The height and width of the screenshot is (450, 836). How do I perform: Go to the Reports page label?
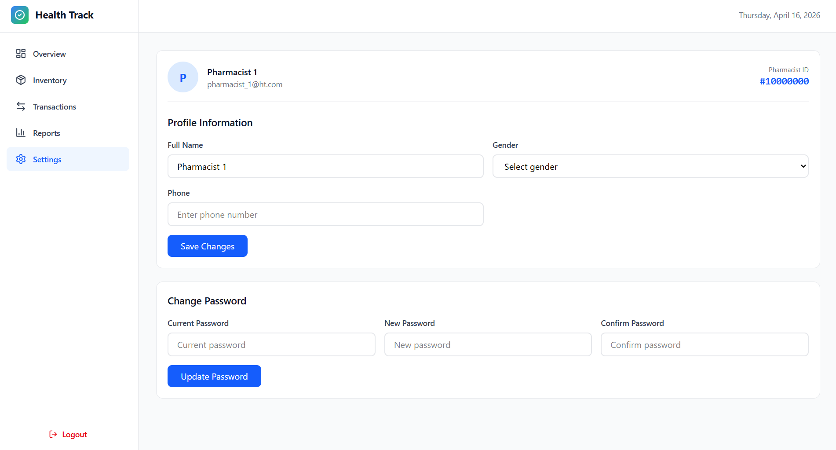point(46,133)
